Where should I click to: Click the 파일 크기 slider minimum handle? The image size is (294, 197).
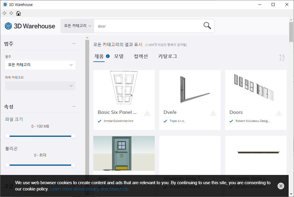pyautogui.click(x=7, y=136)
